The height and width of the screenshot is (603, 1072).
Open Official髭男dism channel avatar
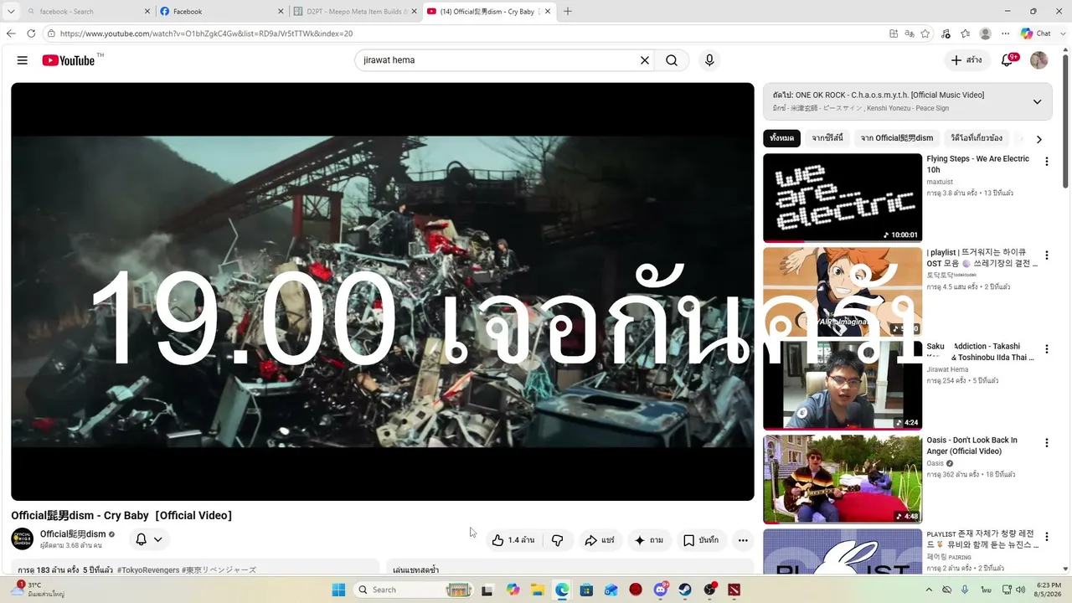[23, 539]
